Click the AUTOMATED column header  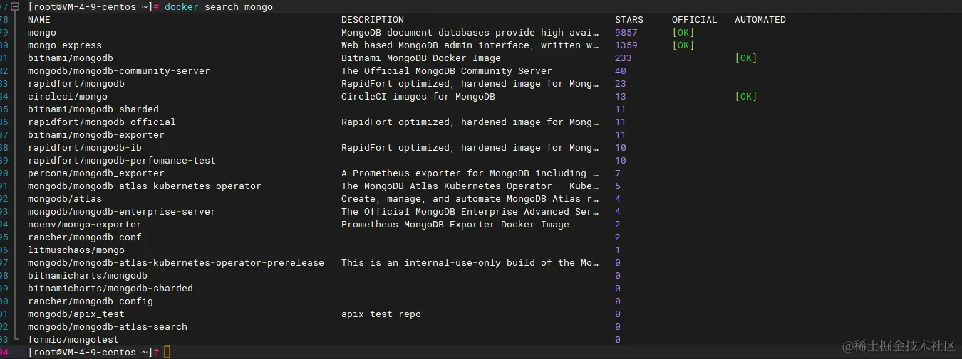coord(760,19)
